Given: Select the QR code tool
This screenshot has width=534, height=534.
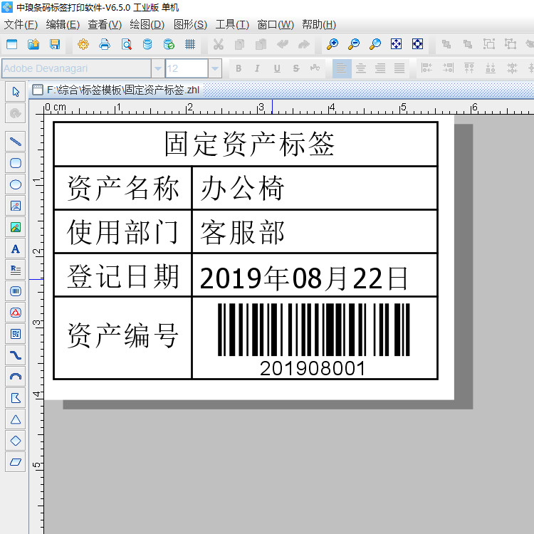Looking at the screenshot, I should click(16, 334).
